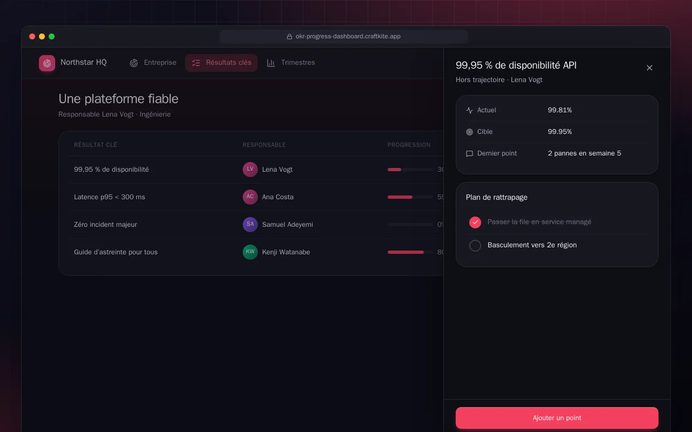Click the Cible target icon
692x432 pixels.
click(x=469, y=132)
